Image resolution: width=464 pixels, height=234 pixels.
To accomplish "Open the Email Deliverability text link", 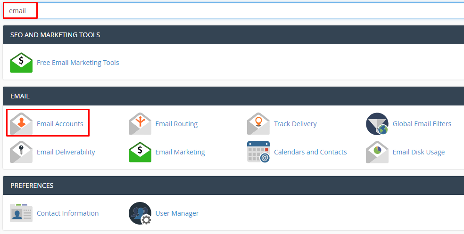I will [x=66, y=152].
